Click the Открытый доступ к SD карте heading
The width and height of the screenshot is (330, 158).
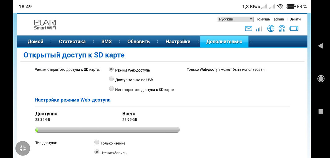pyautogui.click(x=74, y=55)
